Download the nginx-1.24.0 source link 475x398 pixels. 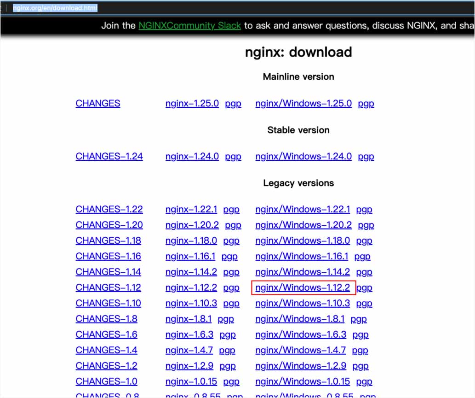(192, 156)
